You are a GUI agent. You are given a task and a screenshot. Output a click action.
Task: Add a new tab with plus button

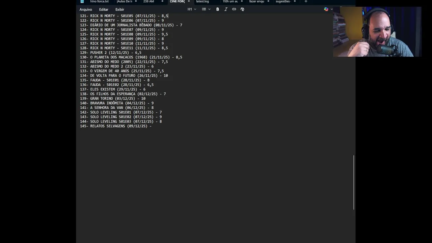point(306,2)
